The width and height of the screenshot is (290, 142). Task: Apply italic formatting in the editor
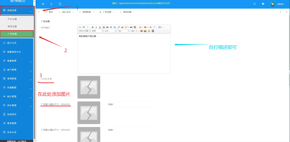click(x=96, y=27)
